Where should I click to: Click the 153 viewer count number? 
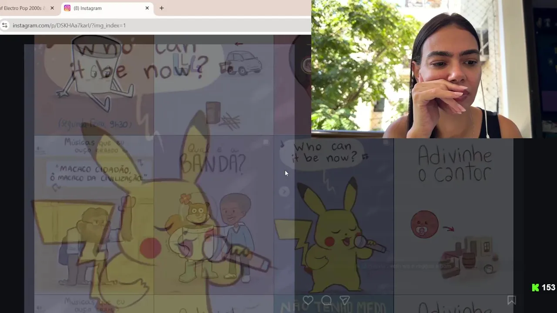coord(548,287)
